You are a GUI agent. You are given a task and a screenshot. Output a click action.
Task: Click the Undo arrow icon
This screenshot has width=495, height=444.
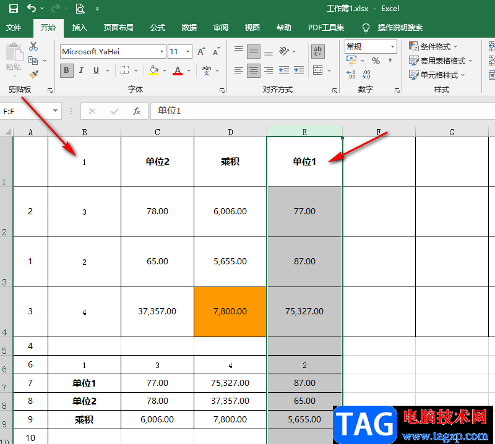pos(32,8)
